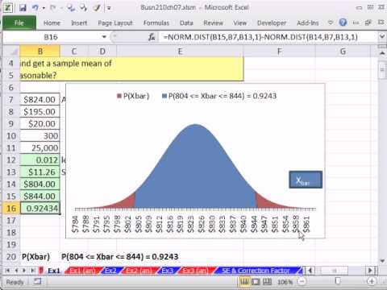Save the workbook with the floppy icon
The width and height of the screenshot is (387, 290).
(23, 7)
